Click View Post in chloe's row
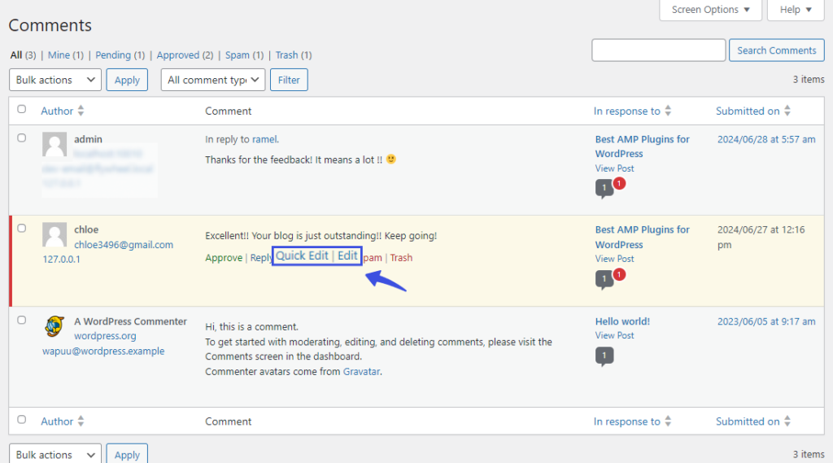 pyautogui.click(x=615, y=259)
